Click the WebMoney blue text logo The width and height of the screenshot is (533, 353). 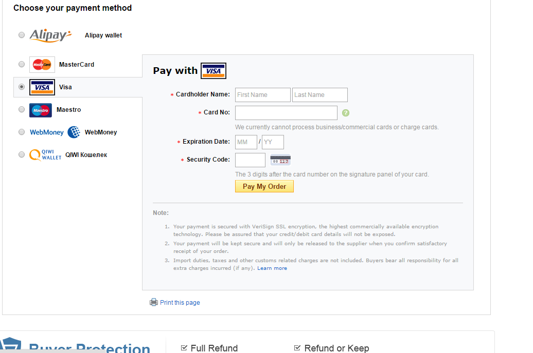pyautogui.click(x=47, y=132)
